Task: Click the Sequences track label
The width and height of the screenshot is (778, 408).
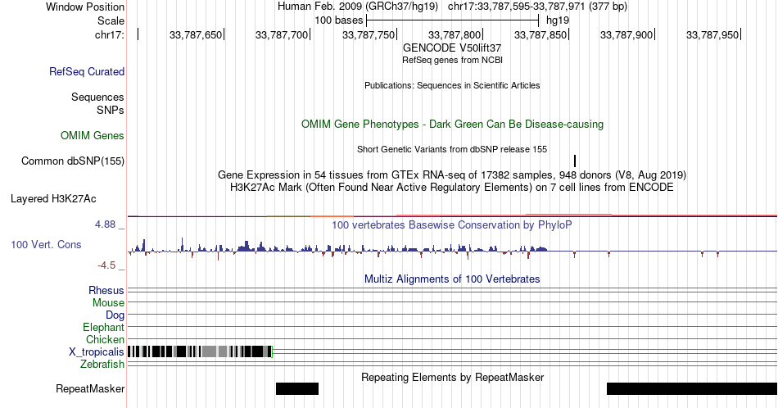Action: click(x=97, y=97)
